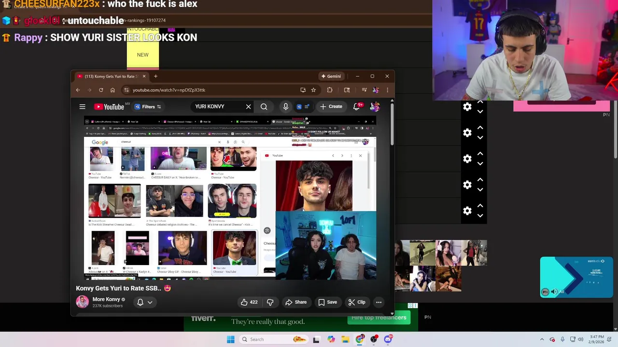The image size is (618, 347).
Task: Click the Gemini button in title bar
Action: (331, 76)
